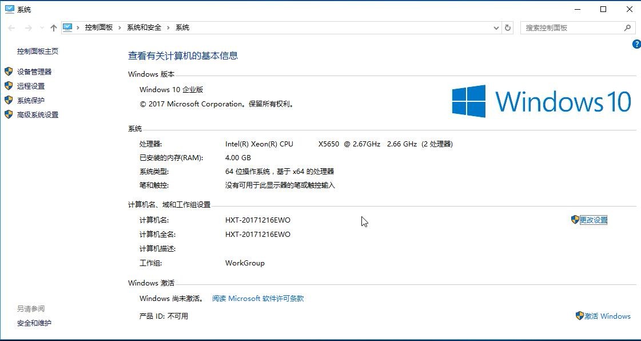The image size is (641, 341).
Task: Open the address bar history dropdown
Action: (x=496, y=27)
